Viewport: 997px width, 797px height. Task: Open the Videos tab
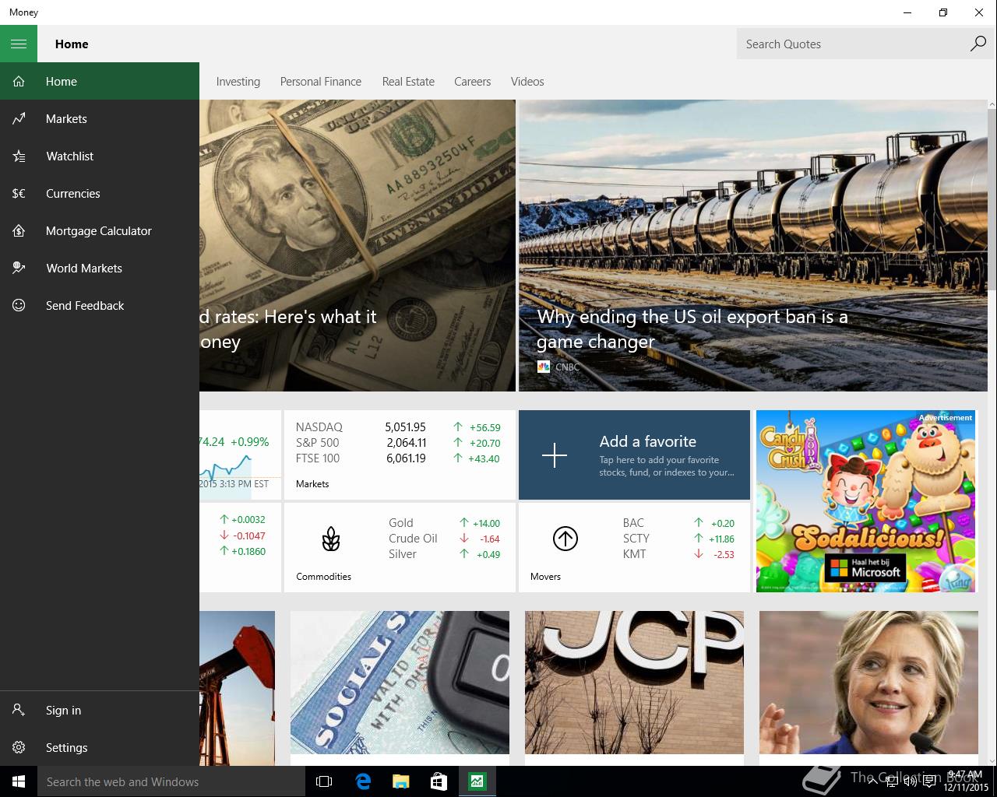tap(527, 81)
